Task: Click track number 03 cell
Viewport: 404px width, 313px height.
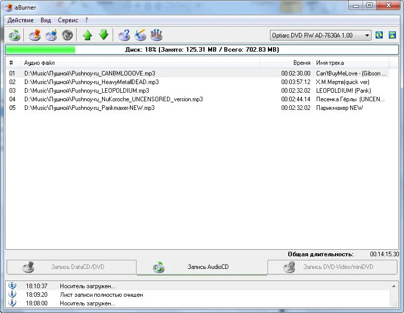Action: tap(12, 91)
